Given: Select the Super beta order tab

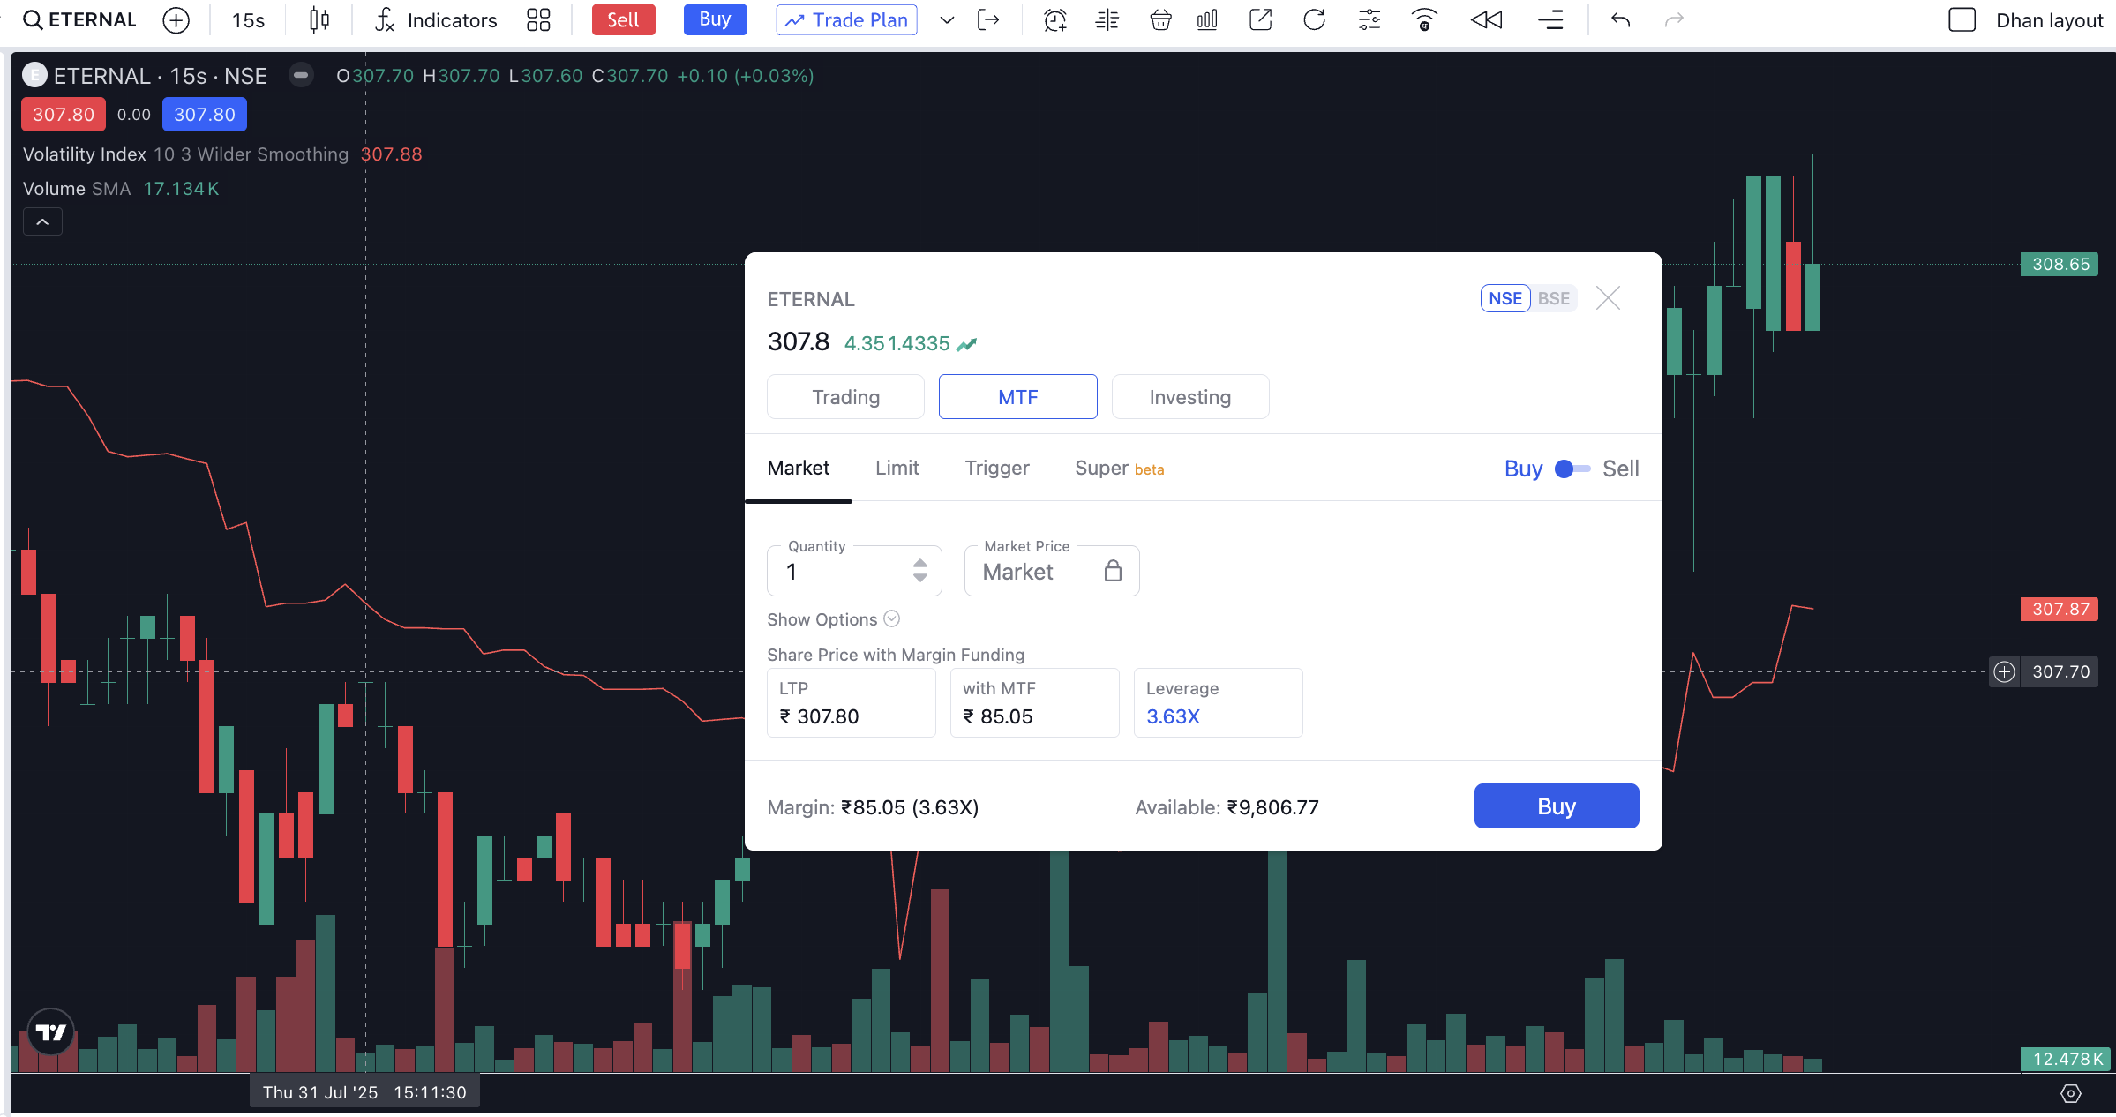Looking at the screenshot, I should click(1120, 469).
